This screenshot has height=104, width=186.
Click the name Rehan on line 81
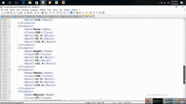point(37,73)
